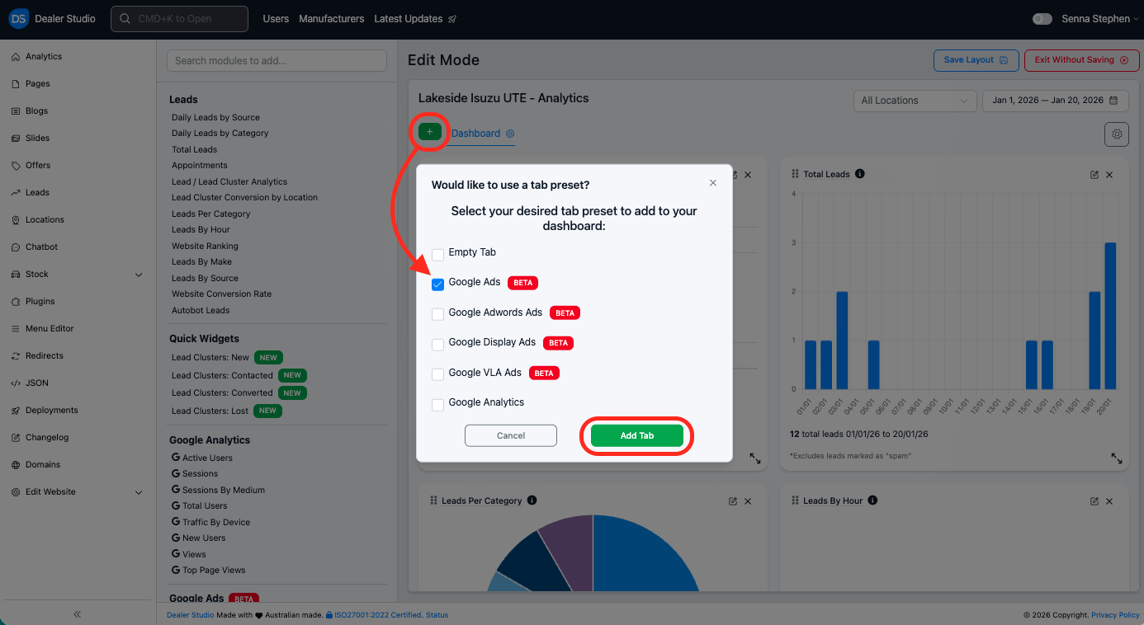Open the All Locations dropdown
The height and width of the screenshot is (625, 1144).
click(915, 101)
